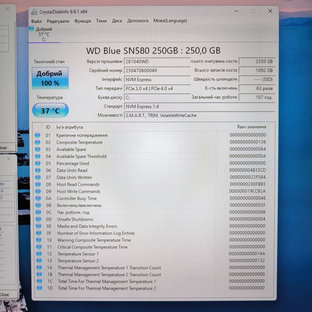Open the Мова(Language) menu
The image size is (312, 312).
[x=170, y=21]
